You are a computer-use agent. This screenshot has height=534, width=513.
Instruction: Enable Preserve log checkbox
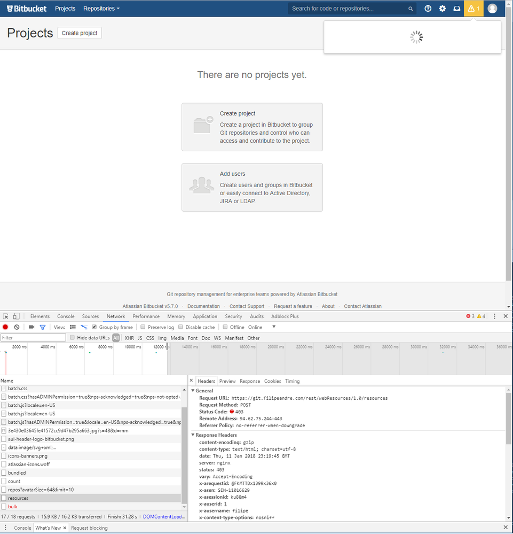tap(143, 327)
